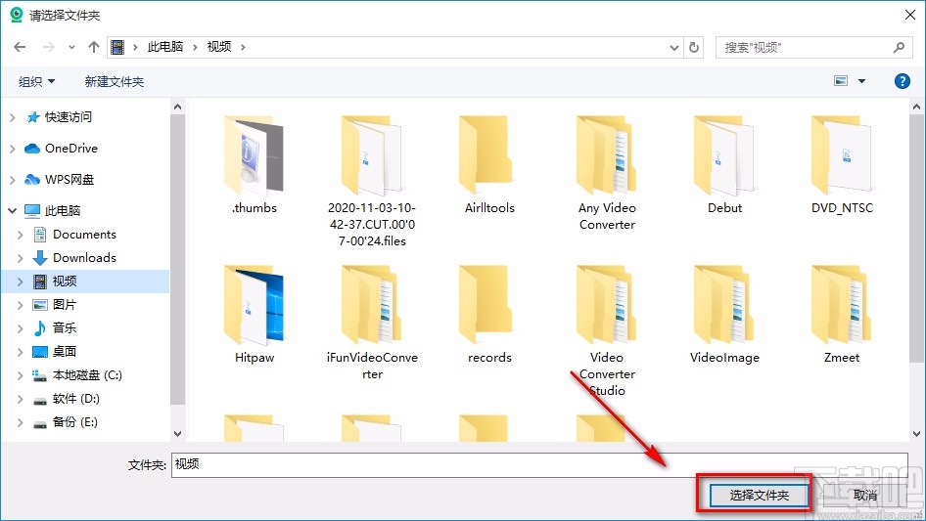Select the iFunVideoConverter folder

[x=372, y=323]
